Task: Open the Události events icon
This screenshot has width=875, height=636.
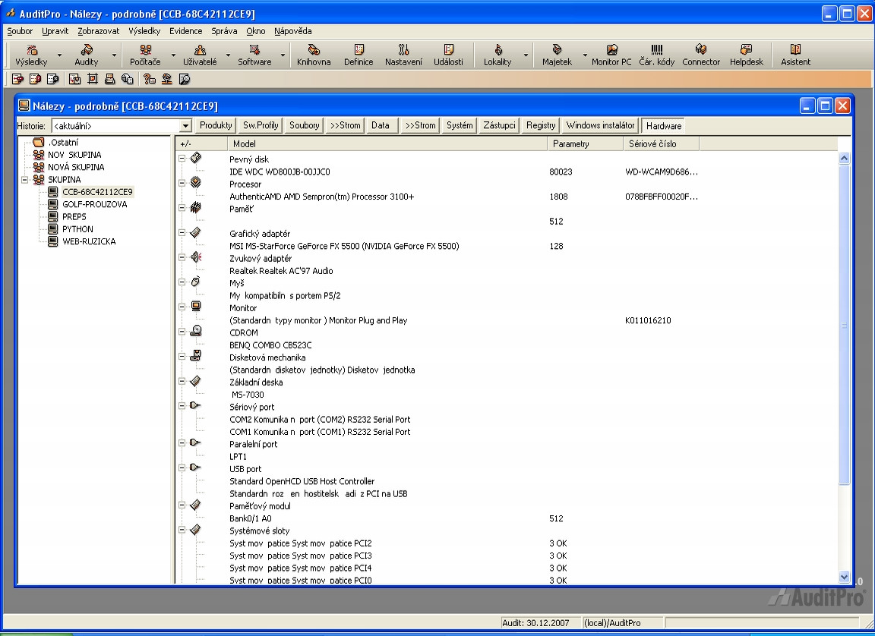Action: pos(449,55)
